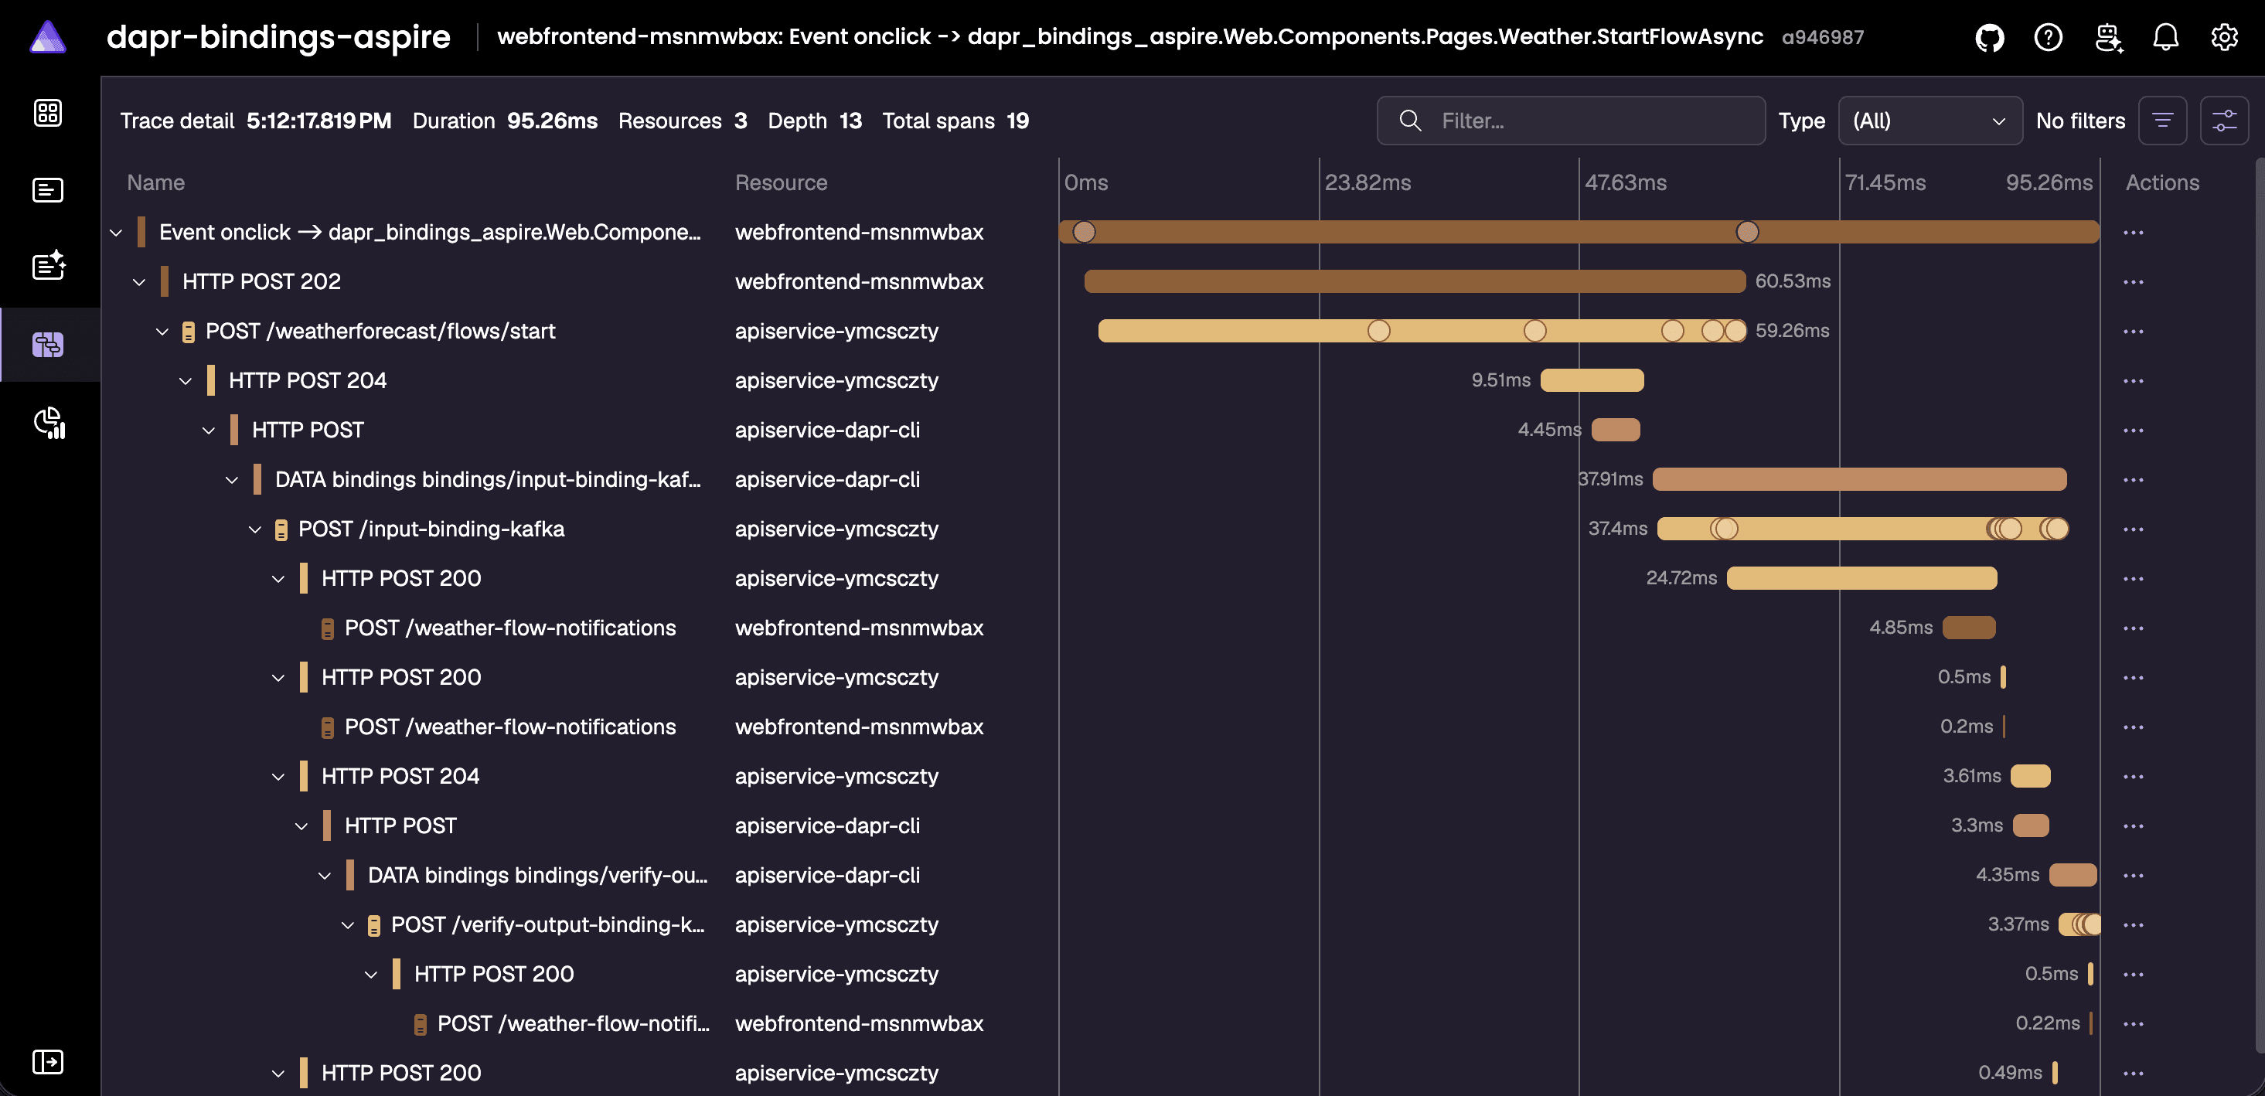The image size is (2265, 1096).
Task: Collapse the HTTP POST 202 span
Action: click(139, 282)
